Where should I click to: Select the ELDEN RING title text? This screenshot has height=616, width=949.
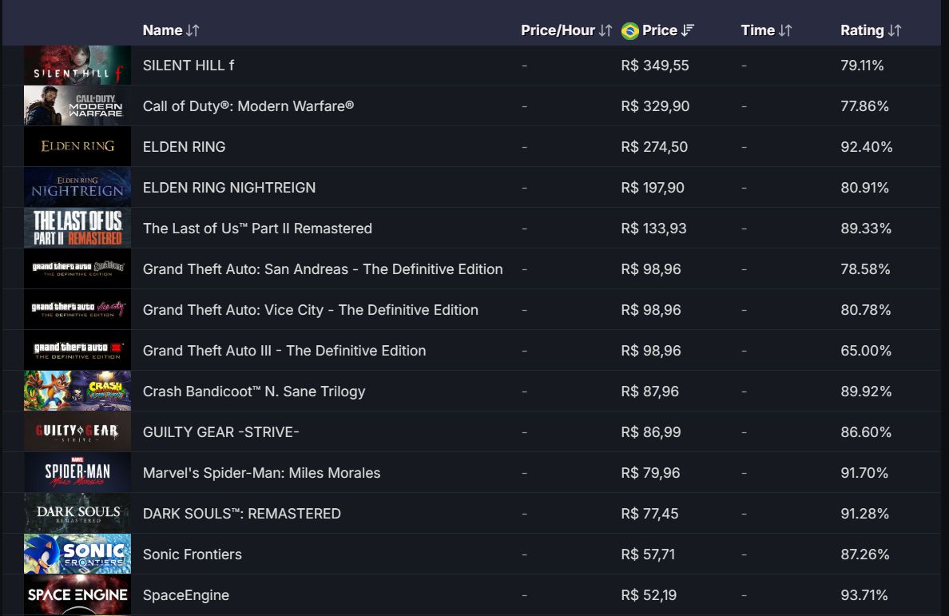tap(184, 146)
